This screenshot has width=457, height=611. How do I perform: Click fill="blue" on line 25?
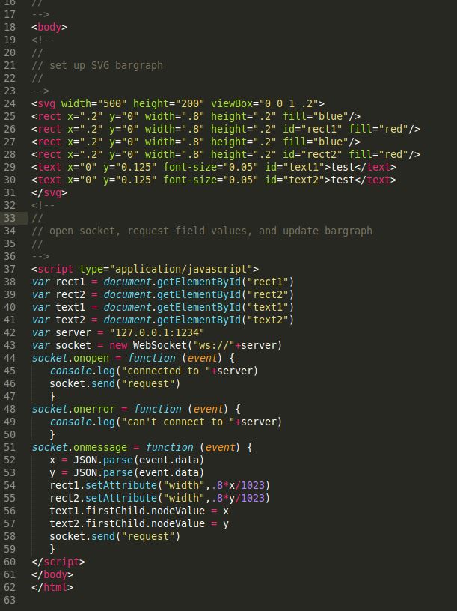316,117
